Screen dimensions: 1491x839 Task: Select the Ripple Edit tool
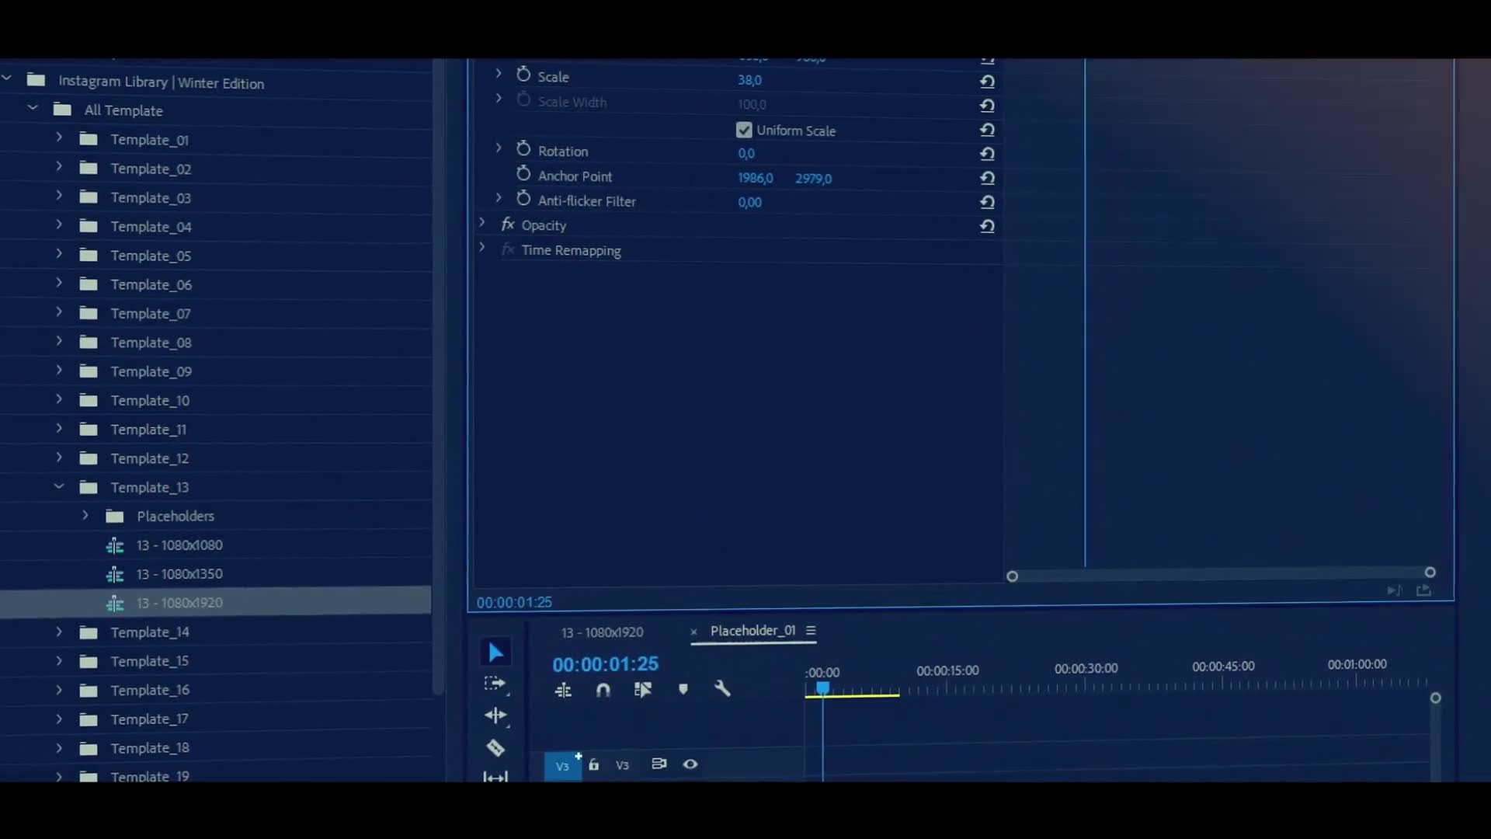click(x=495, y=715)
